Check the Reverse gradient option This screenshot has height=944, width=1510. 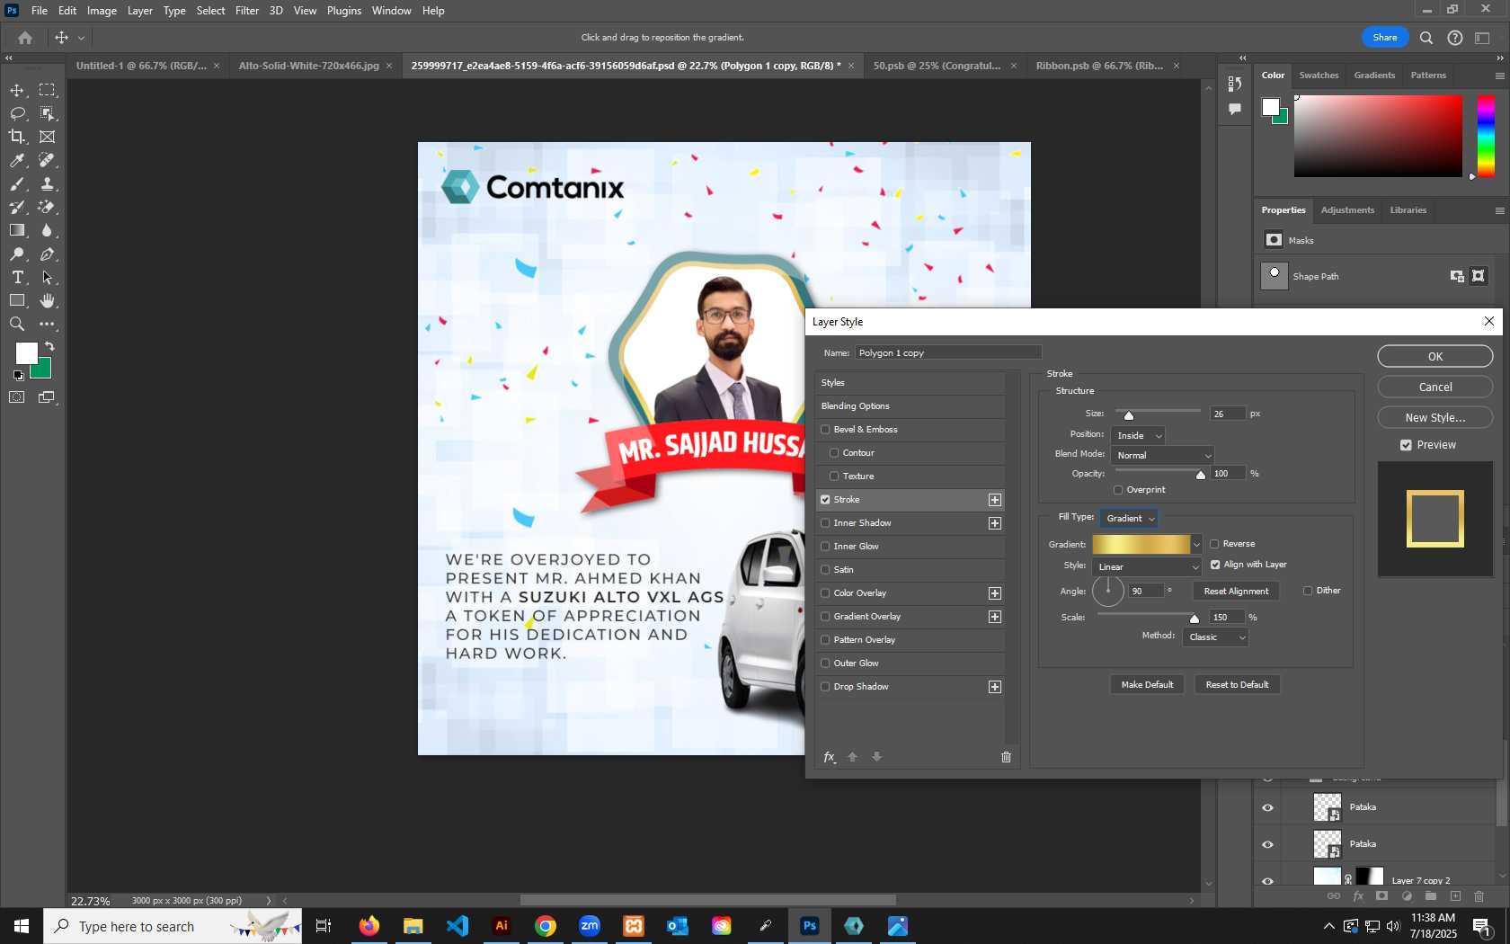[1214, 544]
